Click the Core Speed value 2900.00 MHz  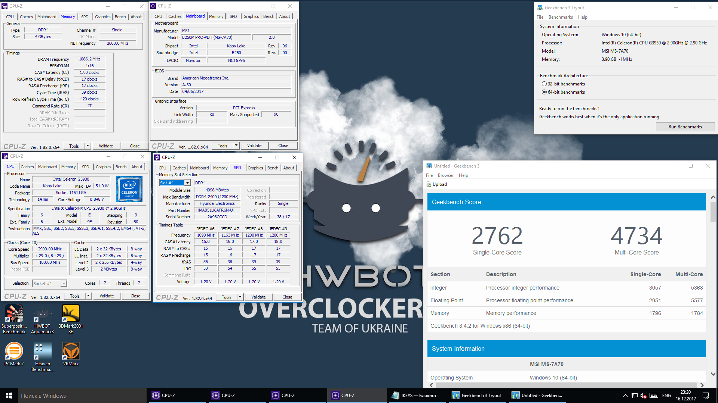pyautogui.click(x=50, y=249)
